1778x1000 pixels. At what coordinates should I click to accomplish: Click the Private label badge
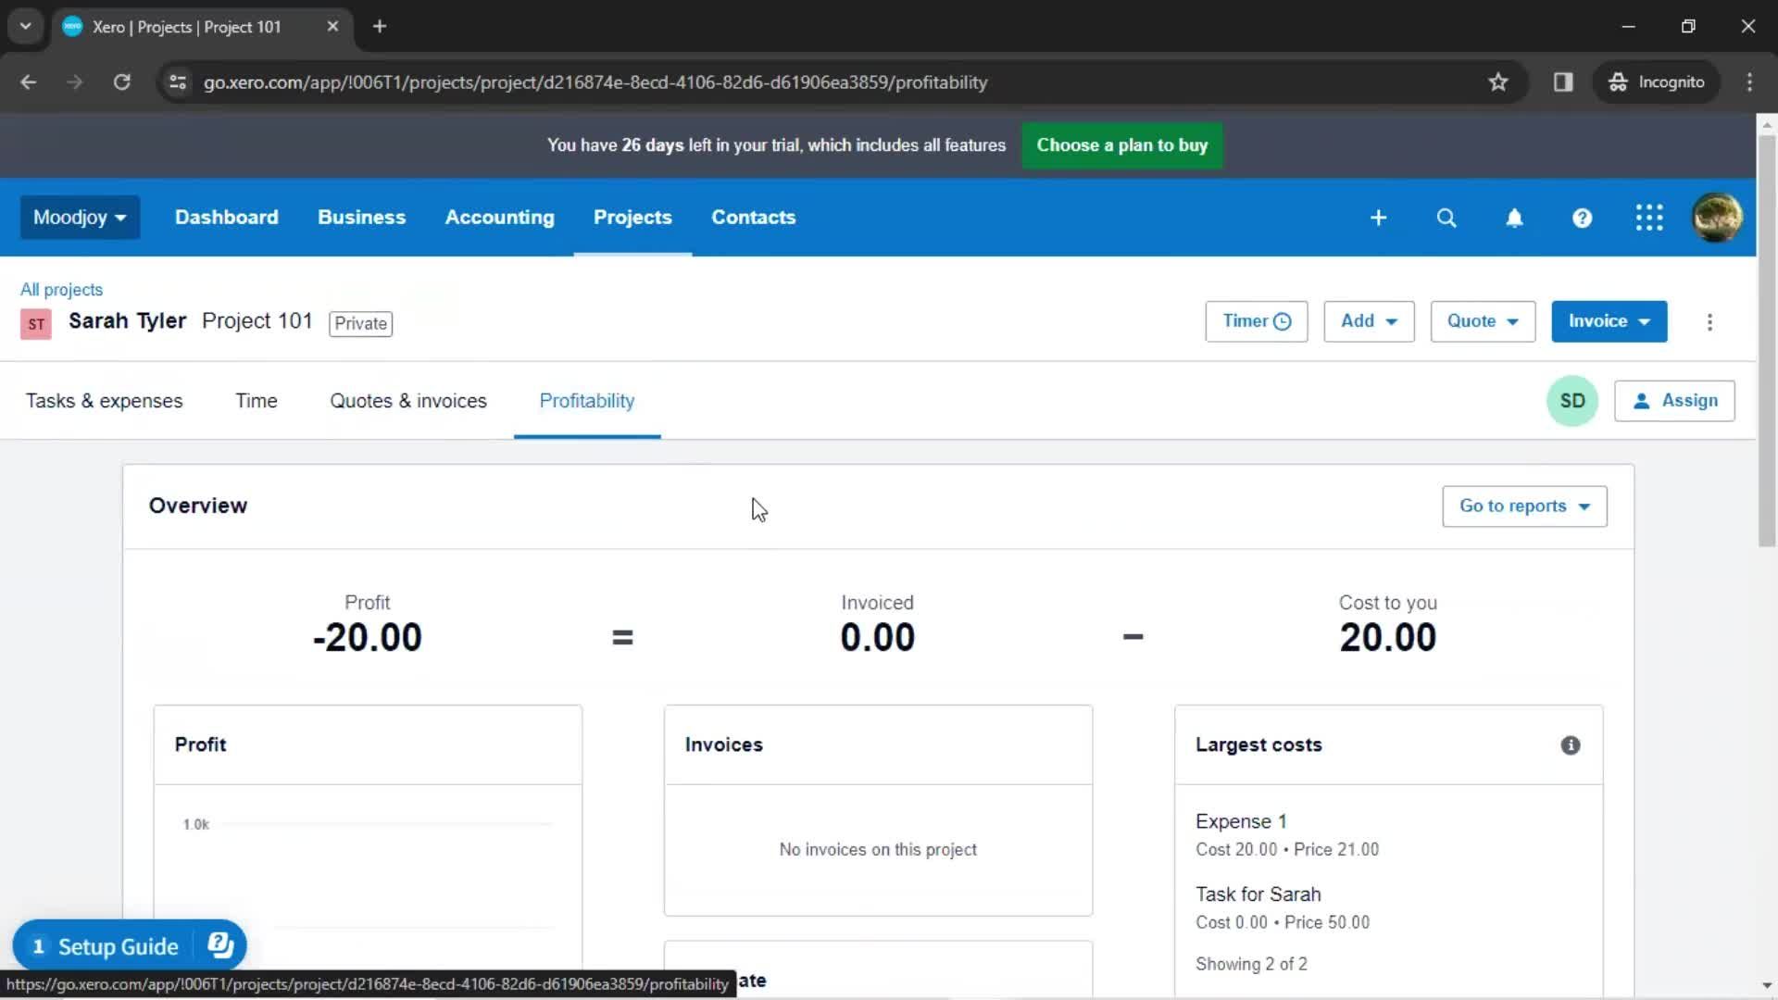point(360,324)
